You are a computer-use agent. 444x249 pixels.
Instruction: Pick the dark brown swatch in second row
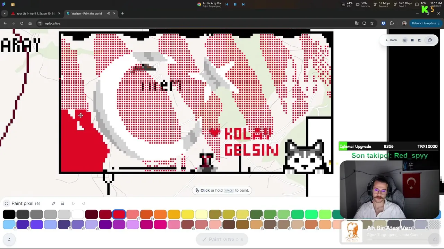tap(229, 225)
